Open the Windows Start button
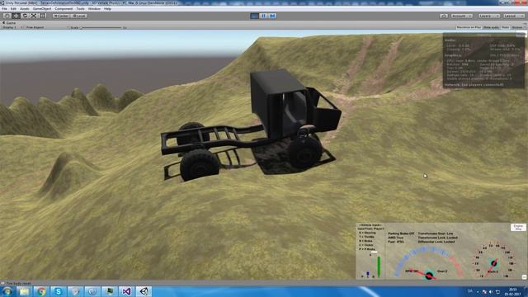Image resolution: width=528 pixels, height=297 pixels. pyautogui.click(x=7, y=291)
